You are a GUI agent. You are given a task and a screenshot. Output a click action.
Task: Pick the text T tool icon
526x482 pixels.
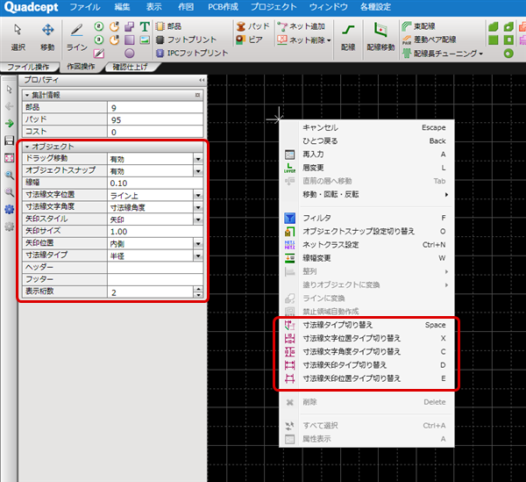click(x=145, y=26)
